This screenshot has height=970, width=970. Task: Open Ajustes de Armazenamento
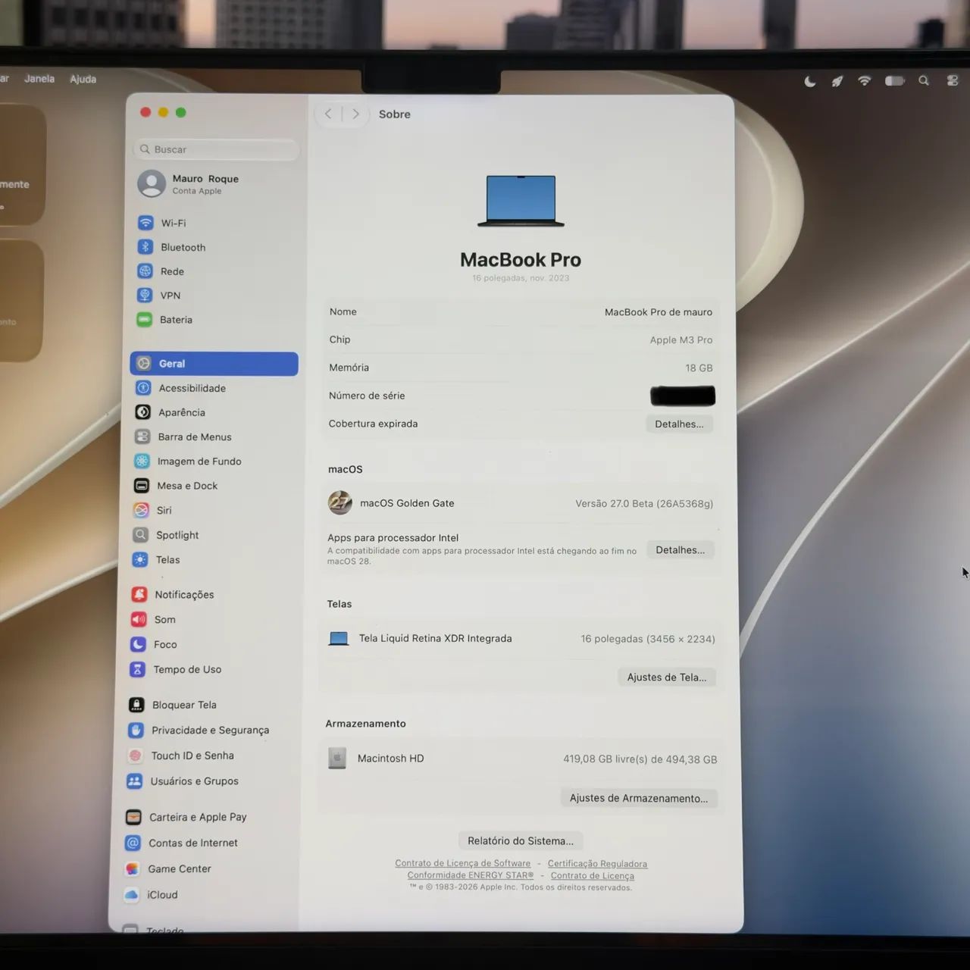point(639,798)
